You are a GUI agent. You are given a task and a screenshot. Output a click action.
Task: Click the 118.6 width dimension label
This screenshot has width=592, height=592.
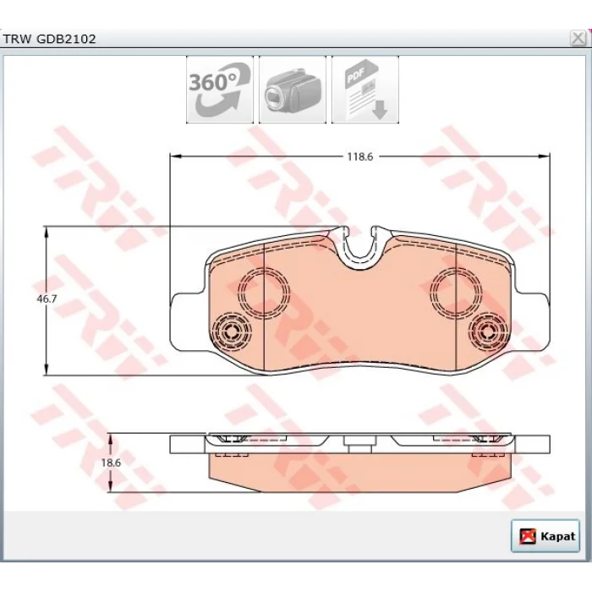click(x=359, y=156)
